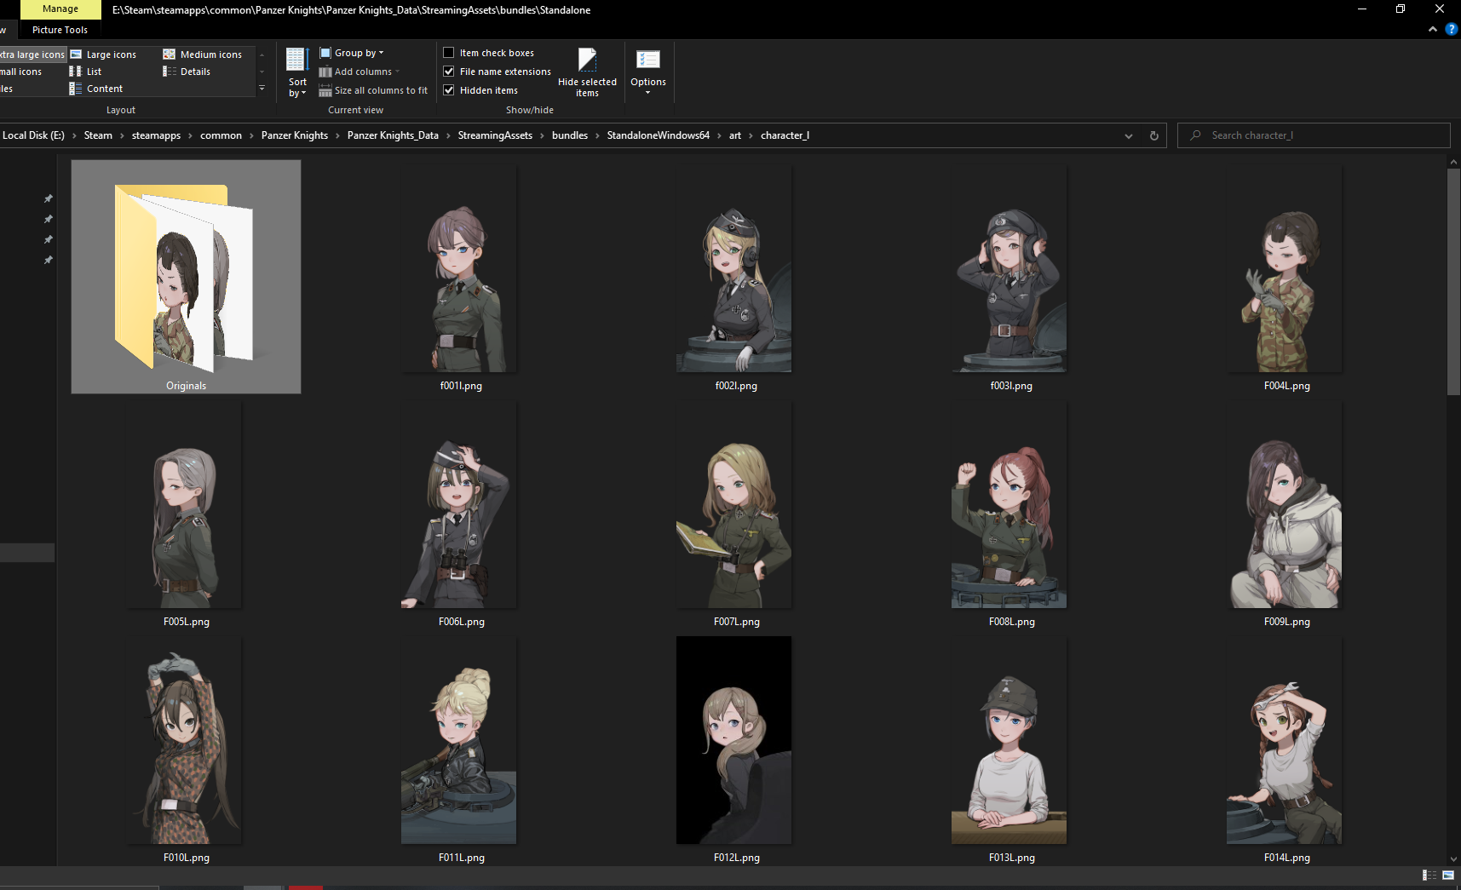Select the f002l.png thumbnail
This screenshot has width=1461, height=890.
[734, 269]
